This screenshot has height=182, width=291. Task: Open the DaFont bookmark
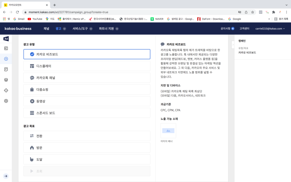211,19
